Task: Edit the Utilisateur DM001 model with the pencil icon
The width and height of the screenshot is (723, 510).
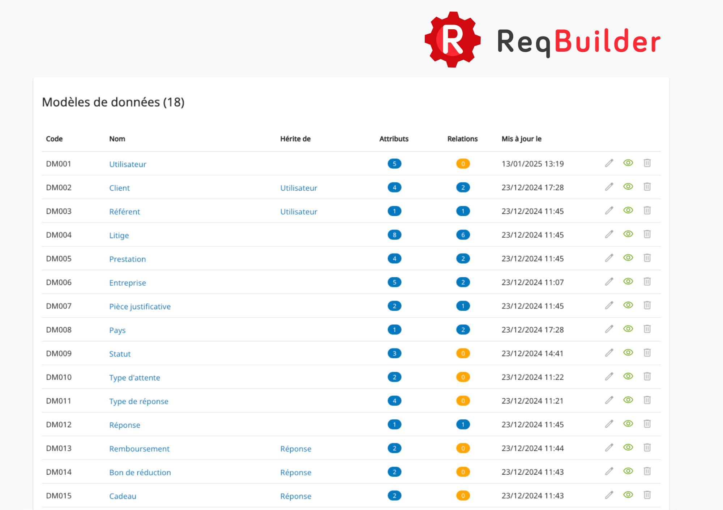Action: [x=609, y=163]
